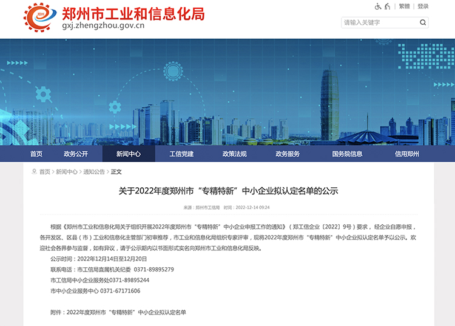Open the 国务院信息 navigation item
The image size is (455, 326).
(347, 154)
